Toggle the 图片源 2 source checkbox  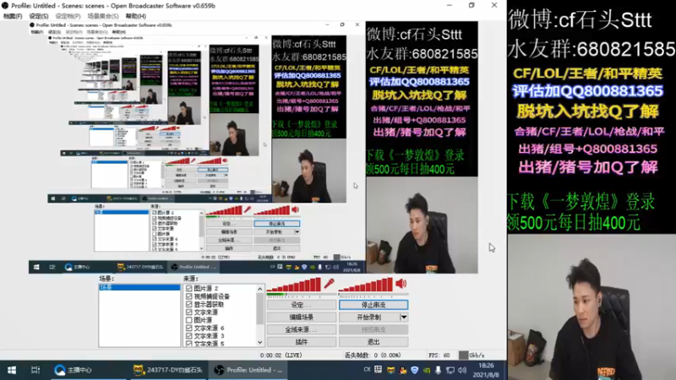coord(188,288)
